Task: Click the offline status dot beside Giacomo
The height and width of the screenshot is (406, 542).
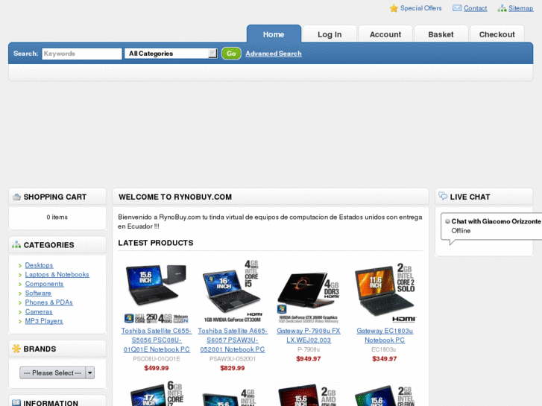Action: tap(447, 221)
